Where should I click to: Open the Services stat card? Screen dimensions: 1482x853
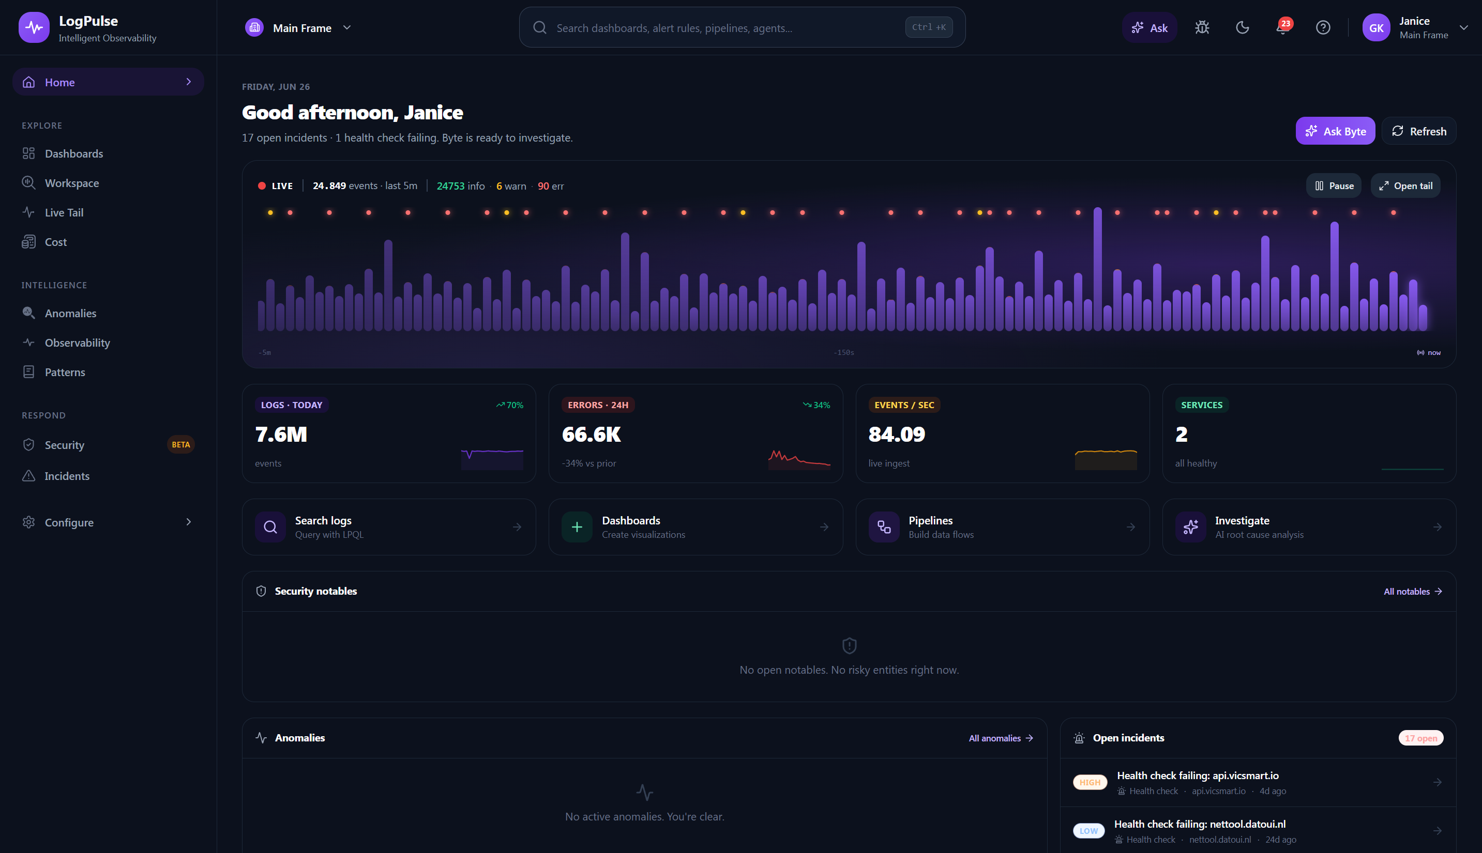(x=1309, y=433)
